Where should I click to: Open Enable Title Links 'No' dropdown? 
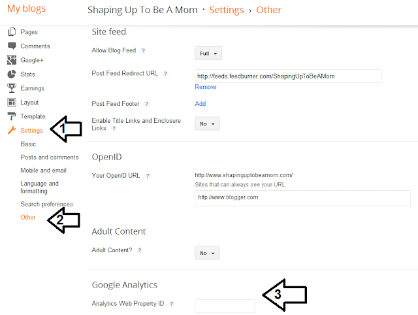pyautogui.click(x=208, y=124)
